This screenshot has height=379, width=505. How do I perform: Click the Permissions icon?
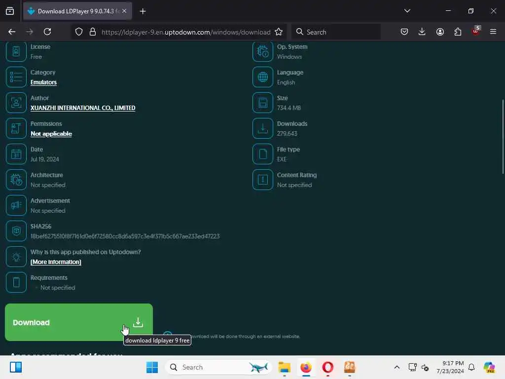16,128
